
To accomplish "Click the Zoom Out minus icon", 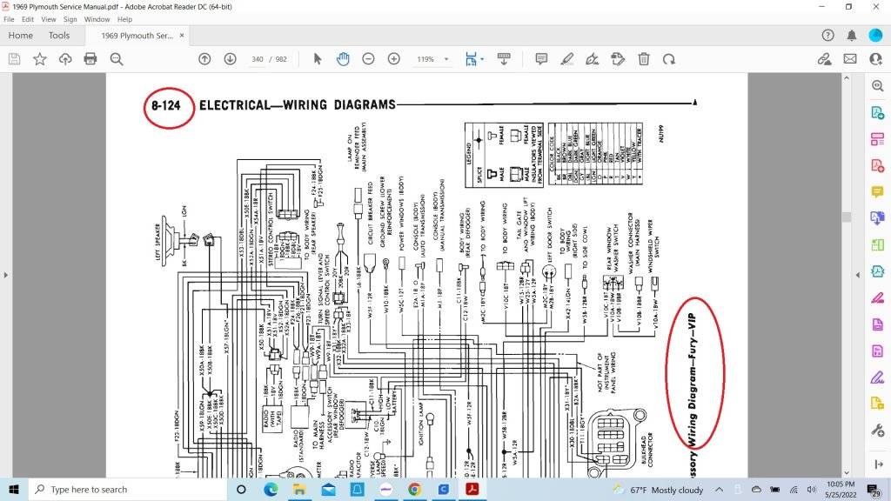I will [368, 59].
